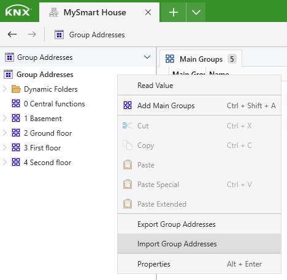Select 2 Ground floor tree item
Viewport: 287px width, 280px height.
(48, 133)
